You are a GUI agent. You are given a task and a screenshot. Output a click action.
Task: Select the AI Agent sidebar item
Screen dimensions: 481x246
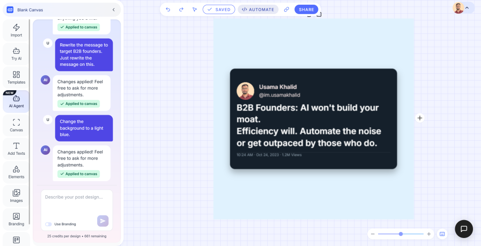point(16,102)
